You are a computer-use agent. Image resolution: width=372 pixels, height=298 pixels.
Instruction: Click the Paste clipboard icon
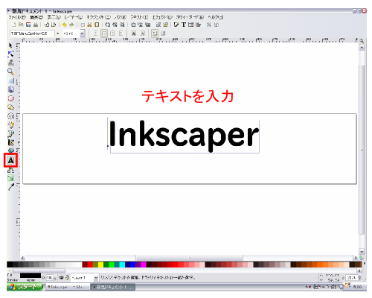(97, 25)
